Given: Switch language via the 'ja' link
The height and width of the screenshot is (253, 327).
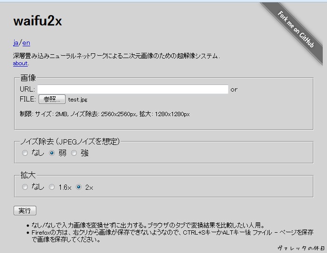Looking at the screenshot, I should 16,43.
